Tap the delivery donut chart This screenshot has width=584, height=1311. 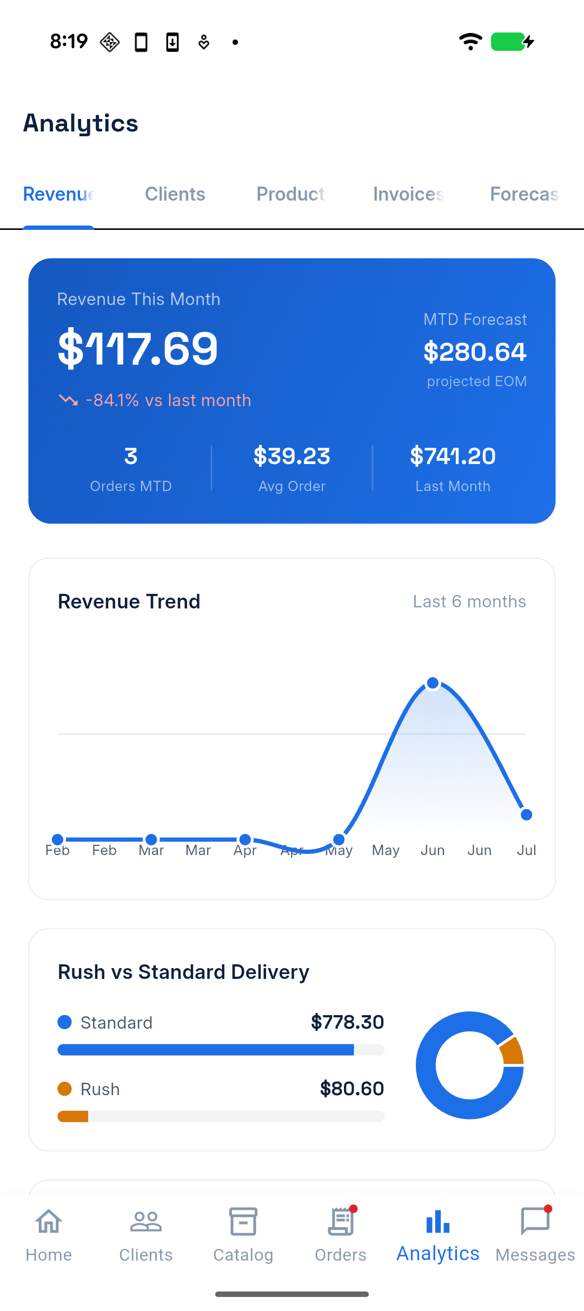coord(469,1065)
